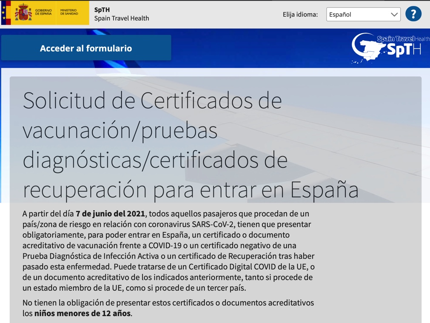
Task: Click the white Spain map logo icon
Action: click(x=366, y=48)
